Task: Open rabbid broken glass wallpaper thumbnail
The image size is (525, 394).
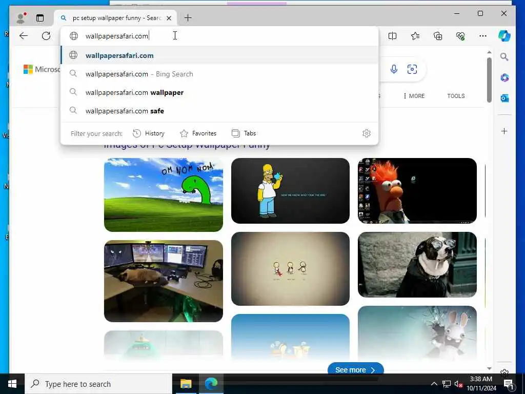Action: [417, 332]
